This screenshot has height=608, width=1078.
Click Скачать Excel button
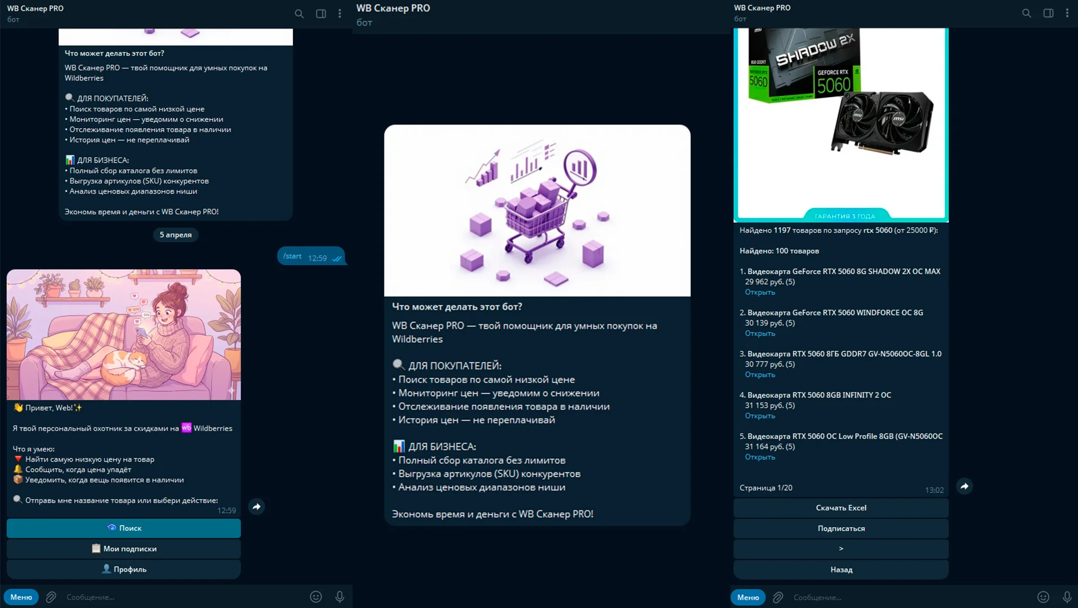pos(841,508)
